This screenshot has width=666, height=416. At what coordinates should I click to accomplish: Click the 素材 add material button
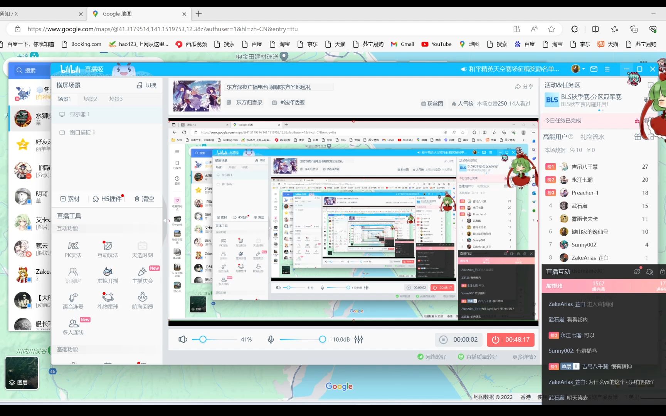click(70, 199)
